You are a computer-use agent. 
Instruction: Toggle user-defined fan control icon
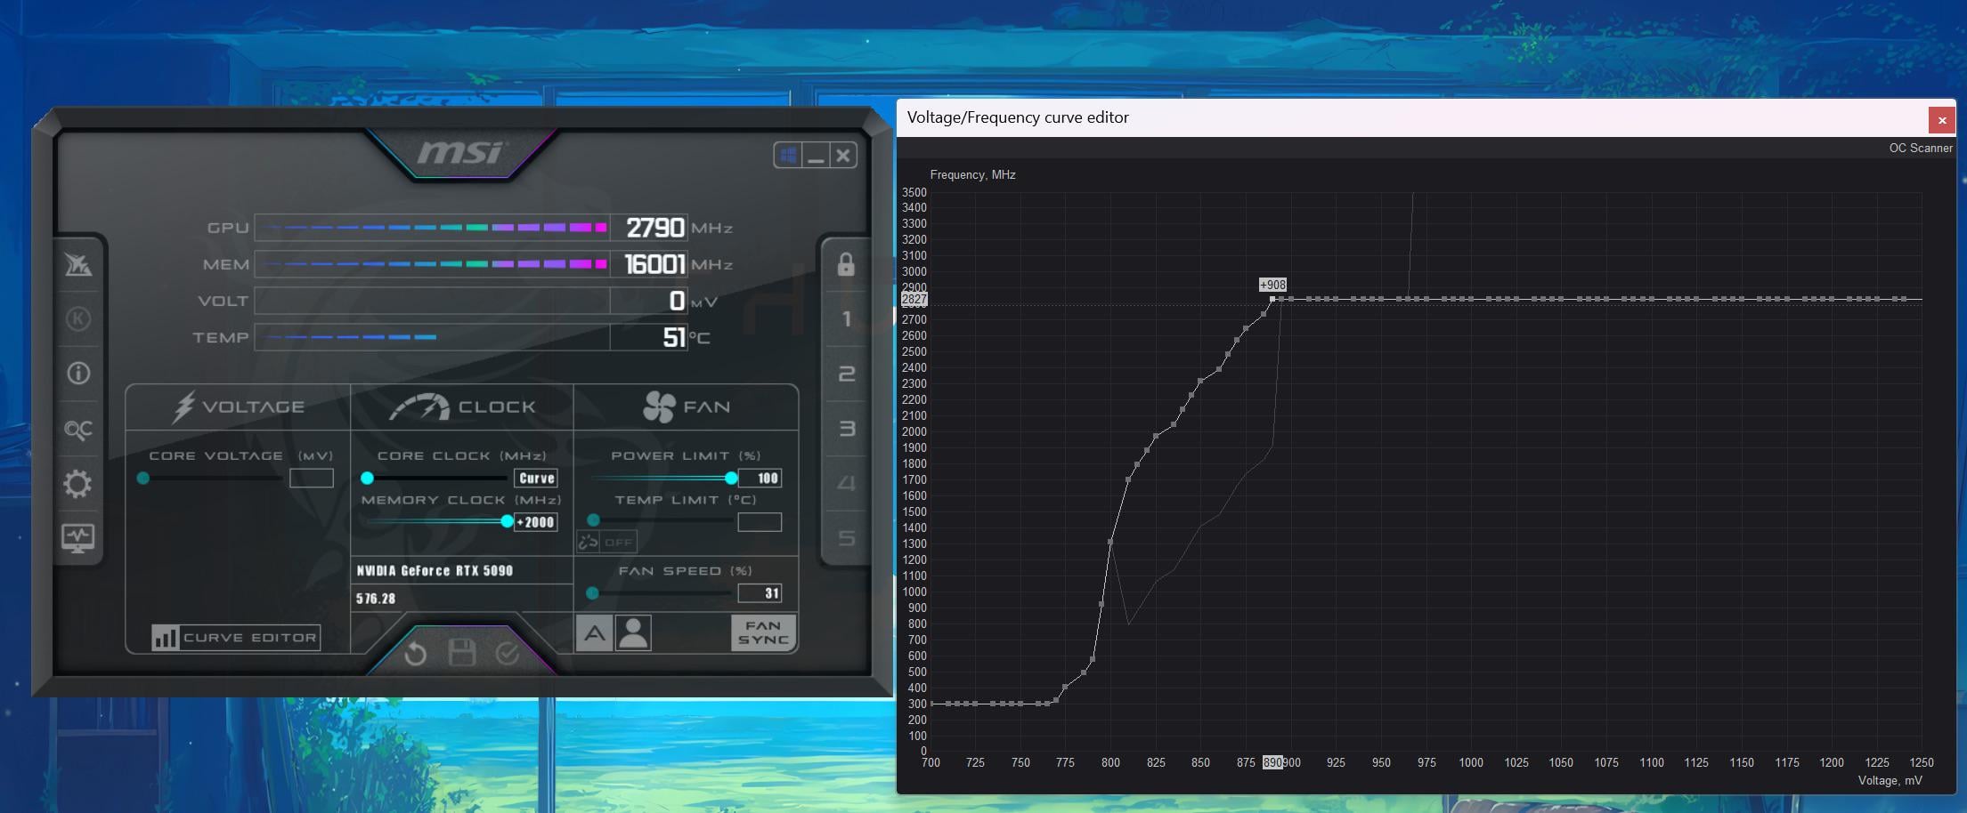[633, 633]
